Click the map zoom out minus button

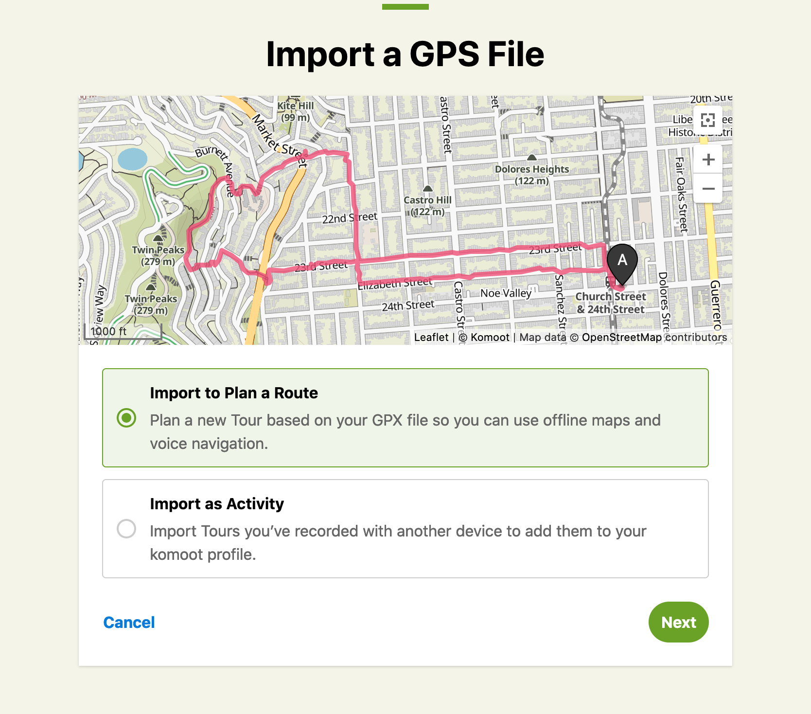(x=708, y=188)
